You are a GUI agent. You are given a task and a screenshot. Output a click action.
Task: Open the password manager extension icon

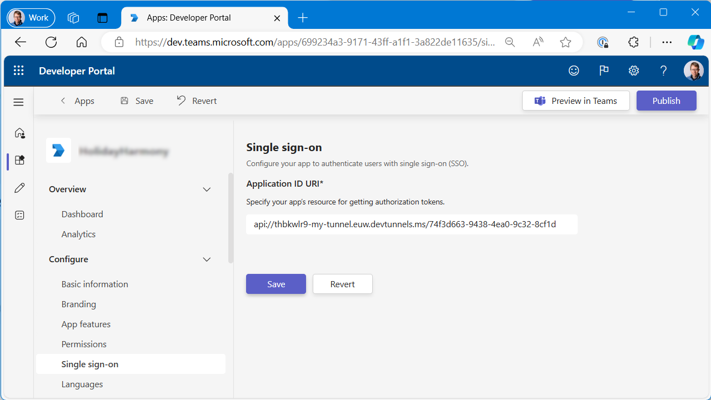[603, 42]
